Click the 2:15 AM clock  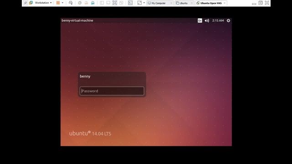click(218, 20)
